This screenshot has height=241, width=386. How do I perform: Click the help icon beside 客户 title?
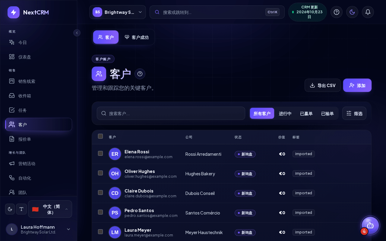tap(140, 74)
